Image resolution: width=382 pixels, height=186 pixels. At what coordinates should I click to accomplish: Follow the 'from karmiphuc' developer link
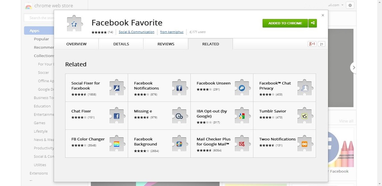tap(172, 32)
